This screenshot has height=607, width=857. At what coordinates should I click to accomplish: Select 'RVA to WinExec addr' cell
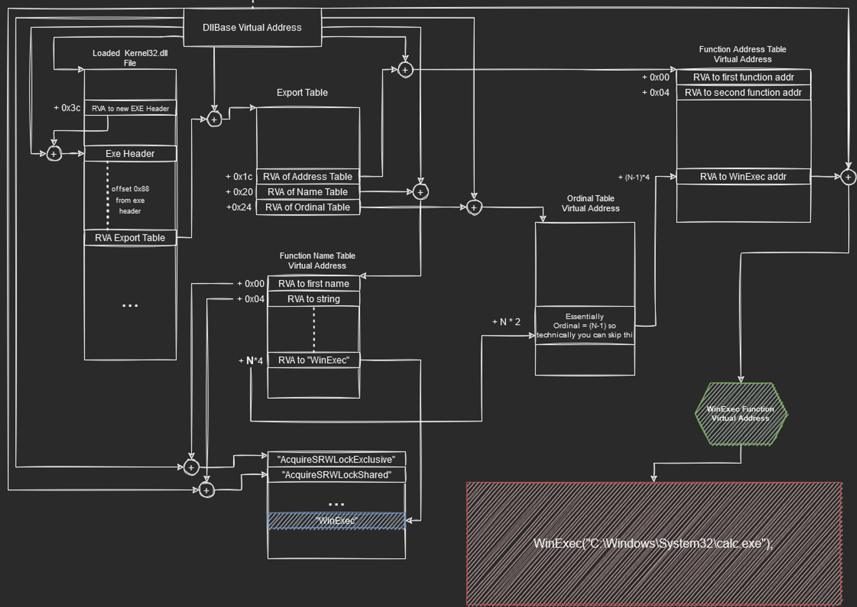743,177
